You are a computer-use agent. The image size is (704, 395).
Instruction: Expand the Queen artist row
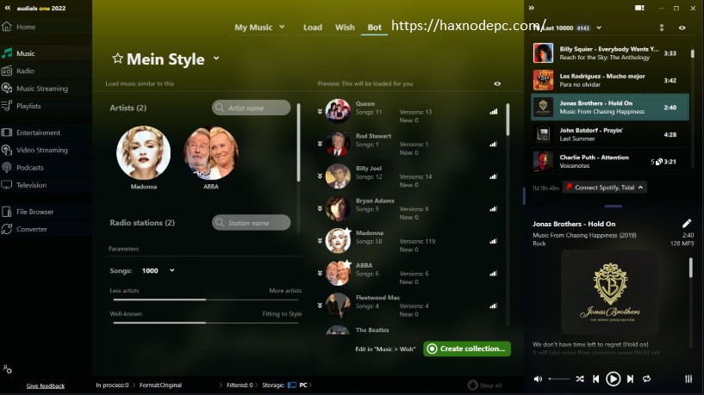click(x=320, y=112)
